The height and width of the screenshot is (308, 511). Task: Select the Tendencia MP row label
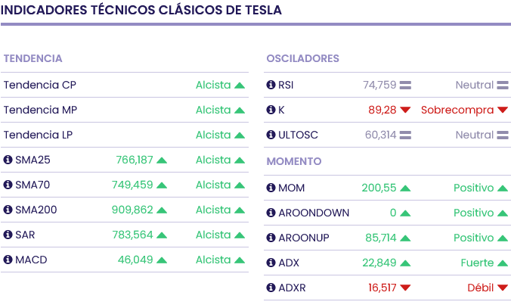(x=40, y=110)
